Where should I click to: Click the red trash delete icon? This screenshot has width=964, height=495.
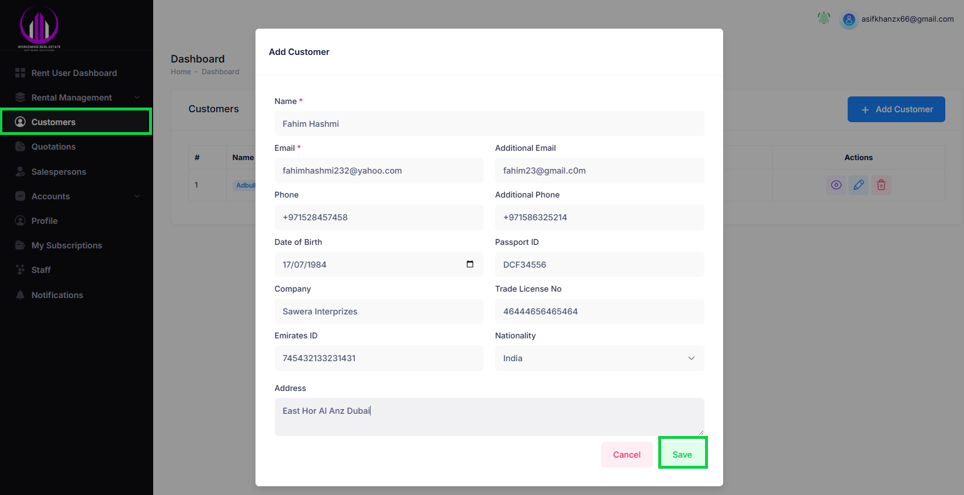click(x=880, y=185)
